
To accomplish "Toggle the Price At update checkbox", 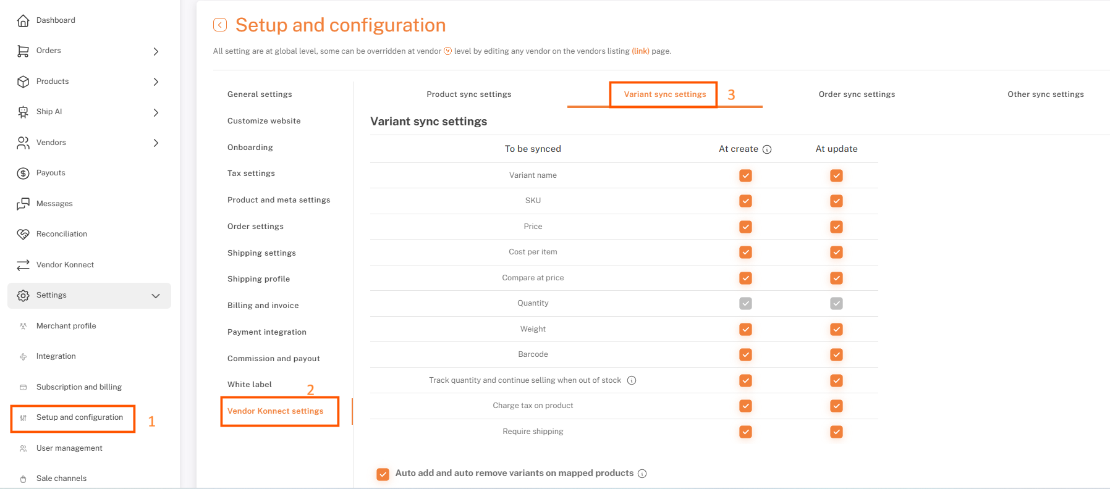I will (x=836, y=227).
